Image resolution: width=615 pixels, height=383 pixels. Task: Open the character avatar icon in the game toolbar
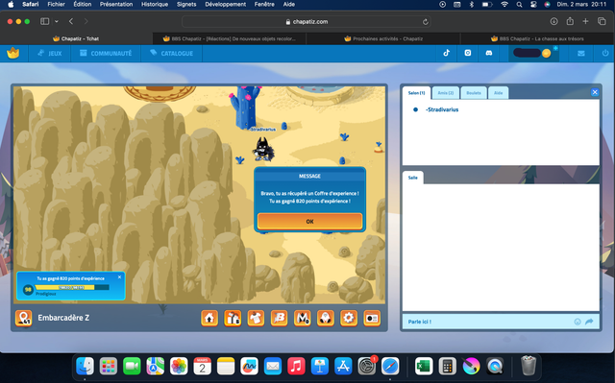point(326,318)
